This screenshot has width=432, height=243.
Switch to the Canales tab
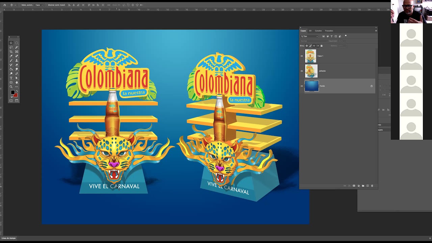coord(318,31)
